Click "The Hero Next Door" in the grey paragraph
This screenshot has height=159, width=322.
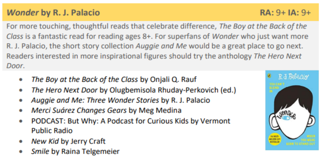pyautogui.click(x=277, y=56)
